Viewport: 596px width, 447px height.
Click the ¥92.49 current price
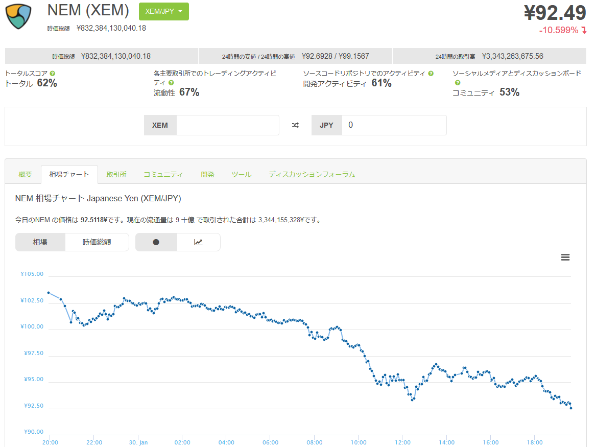(555, 13)
